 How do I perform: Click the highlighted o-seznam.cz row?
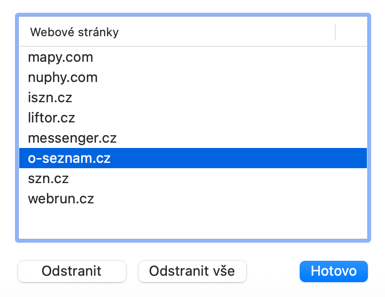[69, 159]
